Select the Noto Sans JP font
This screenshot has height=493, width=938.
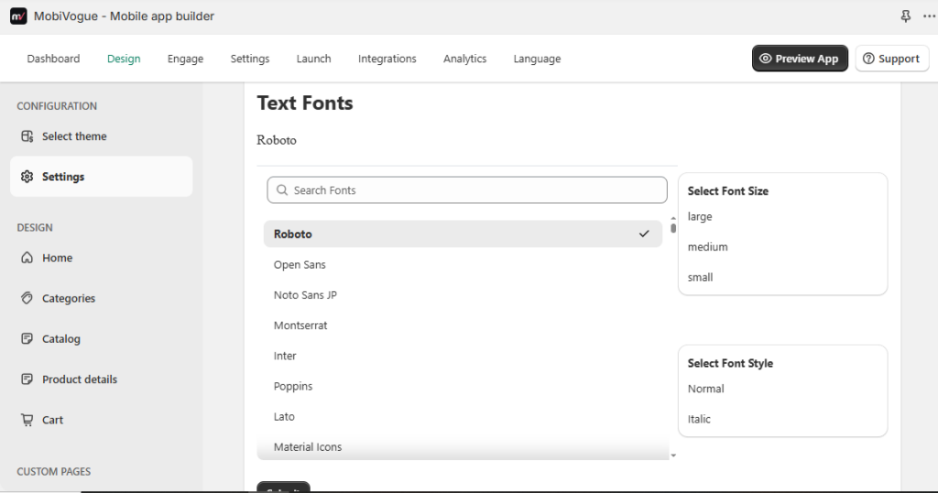[463, 295]
